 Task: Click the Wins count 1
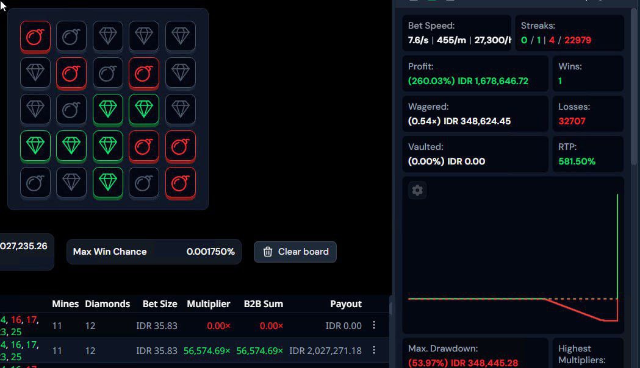coord(560,81)
